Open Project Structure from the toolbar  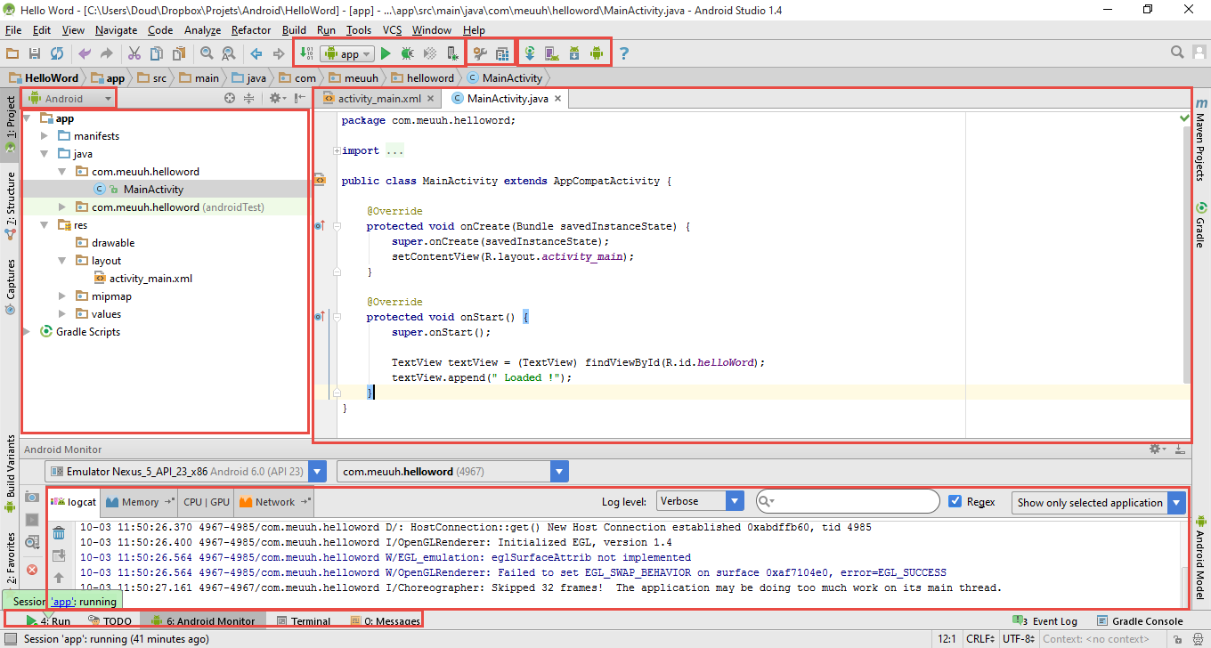[x=502, y=53]
